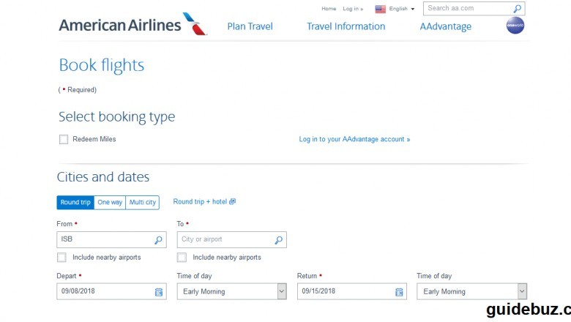Open airport lookup for To field

[278, 240]
